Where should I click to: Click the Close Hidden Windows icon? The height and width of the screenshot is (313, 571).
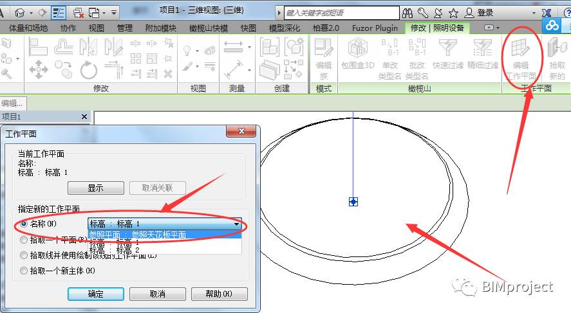pos(79,13)
